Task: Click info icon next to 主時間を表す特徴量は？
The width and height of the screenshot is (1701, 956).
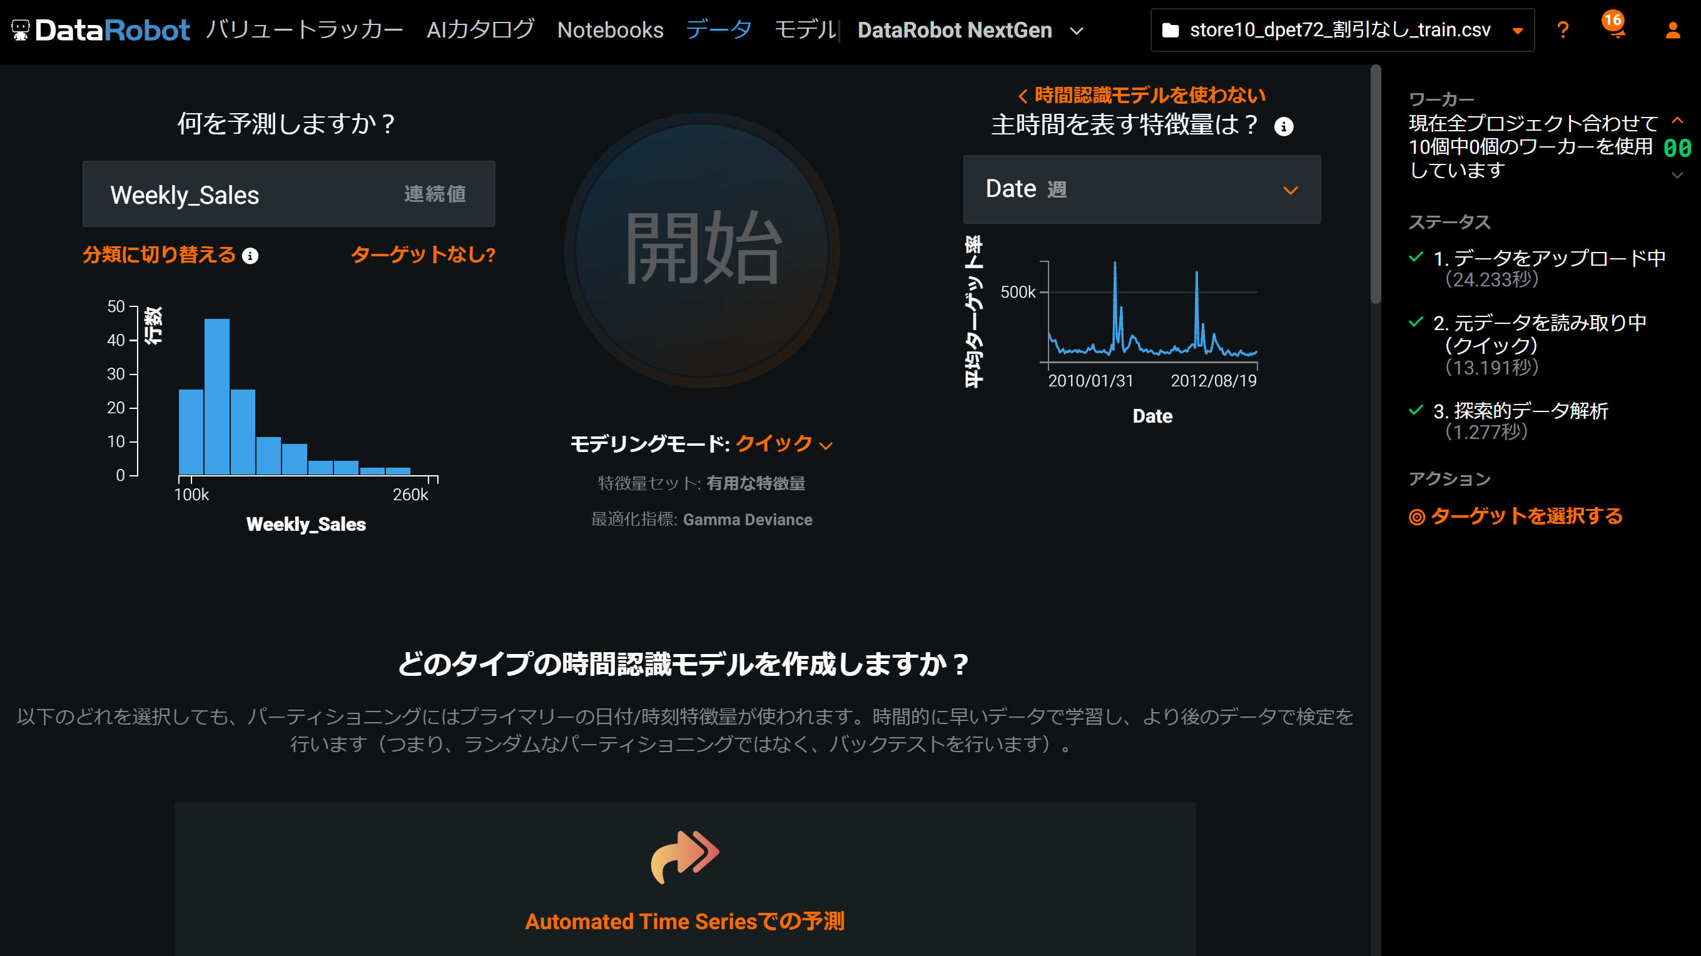Action: [1283, 126]
